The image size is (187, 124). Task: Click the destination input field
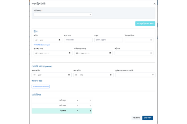pyautogui.click(x=108, y=40)
